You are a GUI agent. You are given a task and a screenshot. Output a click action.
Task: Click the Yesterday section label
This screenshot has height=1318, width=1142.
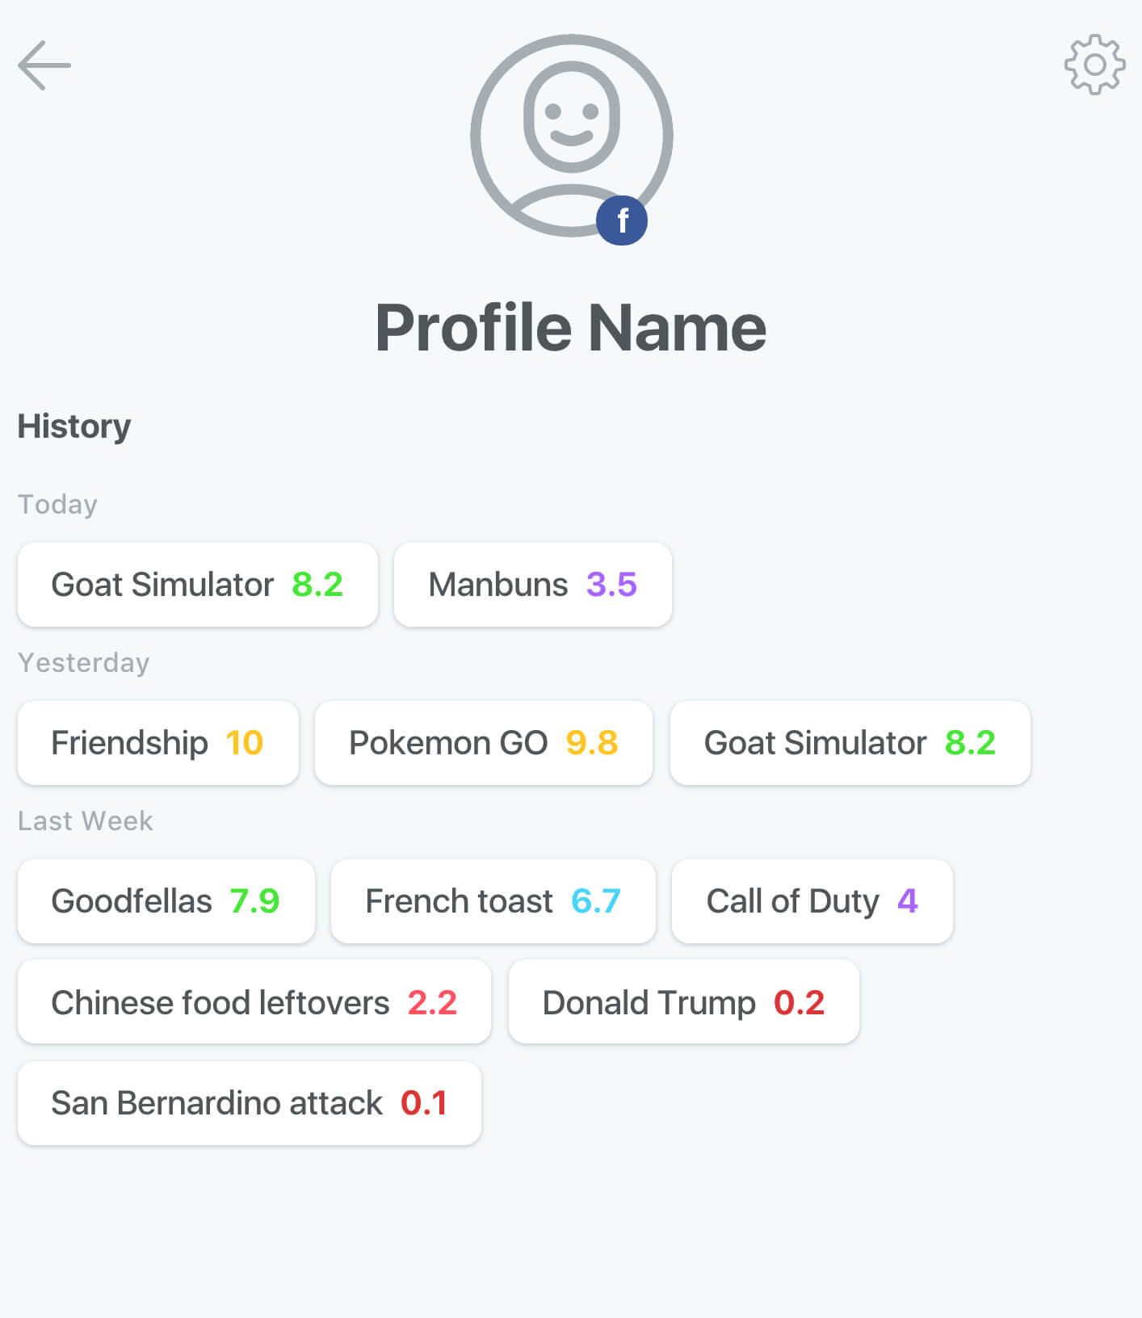tap(84, 663)
